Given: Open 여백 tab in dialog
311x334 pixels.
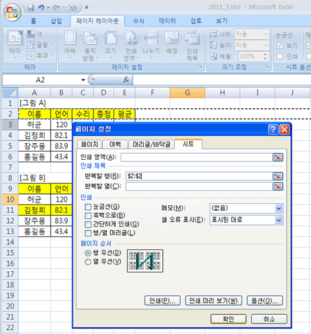Looking at the screenshot, I should [115, 144].
